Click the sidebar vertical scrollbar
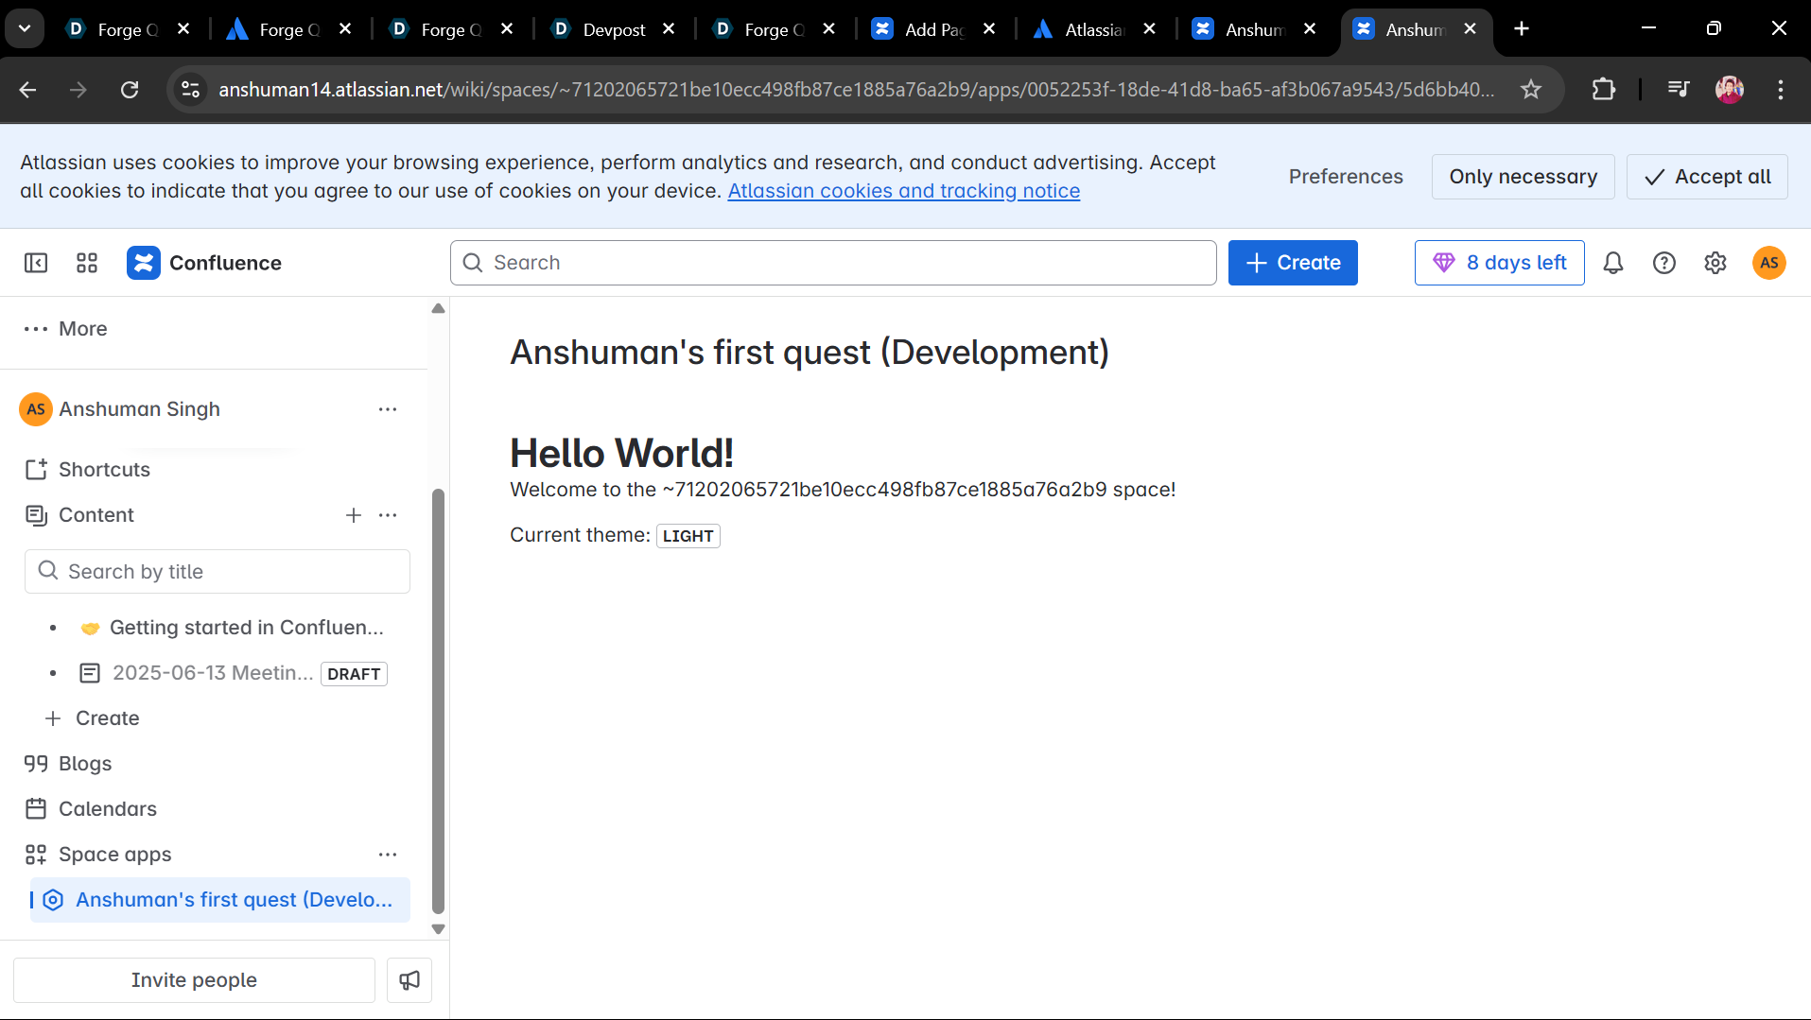1811x1020 pixels. tap(438, 701)
